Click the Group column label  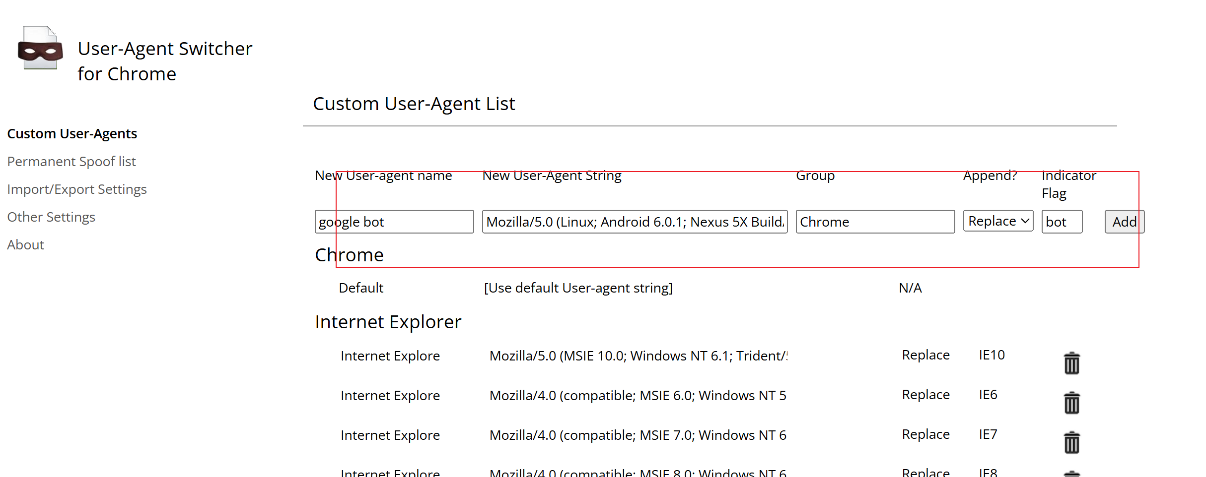pyautogui.click(x=815, y=176)
